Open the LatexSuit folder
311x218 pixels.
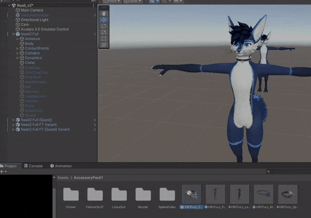[119, 195]
